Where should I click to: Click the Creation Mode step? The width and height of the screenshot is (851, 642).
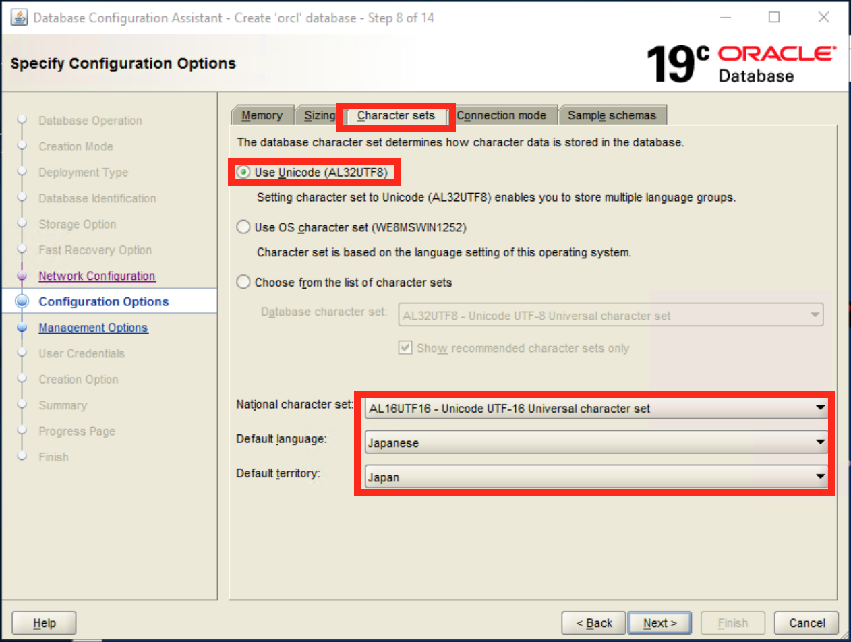pyautogui.click(x=76, y=146)
